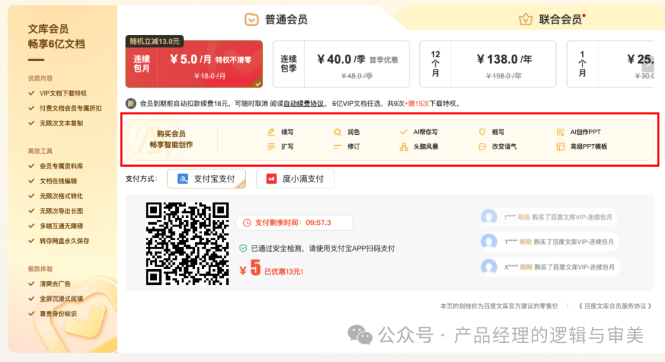Click the 扩写 lines icon
This screenshot has width=665, height=362.
tap(272, 147)
